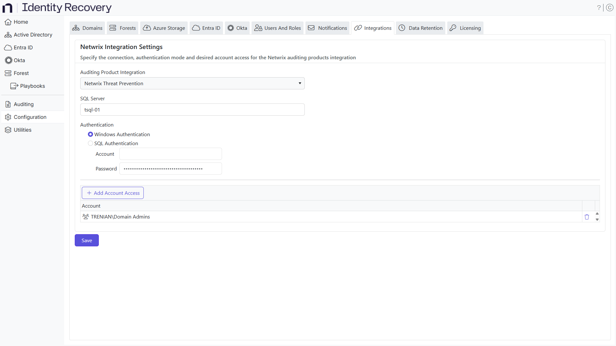The image size is (616, 346).
Task: Enable SQL Authentication
Action: [x=90, y=143]
